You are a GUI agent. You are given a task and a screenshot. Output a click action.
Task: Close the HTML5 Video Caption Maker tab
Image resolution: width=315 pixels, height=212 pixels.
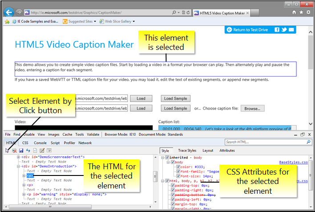pyautogui.click(x=247, y=13)
